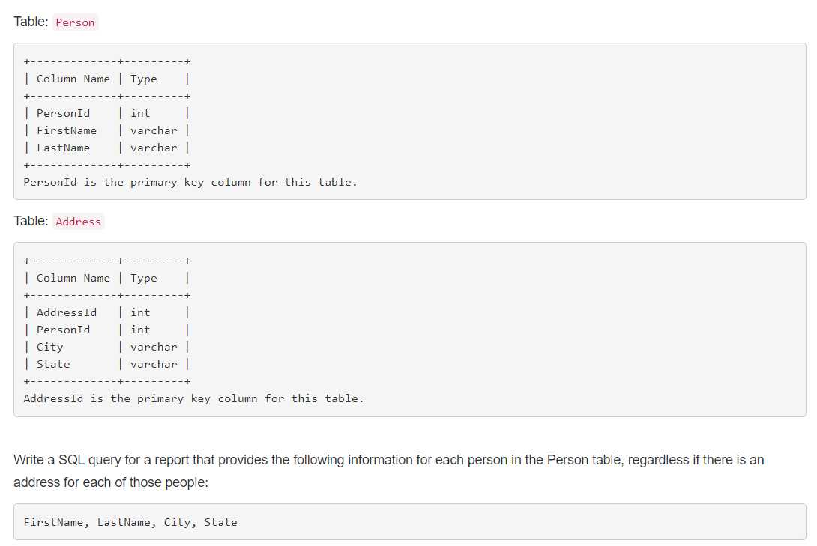Image resolution: width=817 pixels, height=546 pixels.
Task: Click 'int' type next to AddressId
Action: click(x=140, y=312)
